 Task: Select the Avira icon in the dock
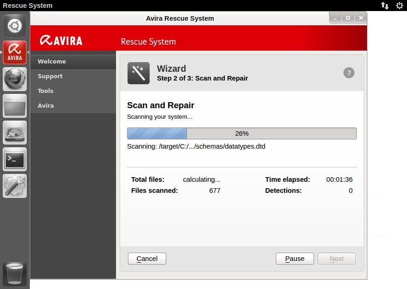tap(15, 52)
